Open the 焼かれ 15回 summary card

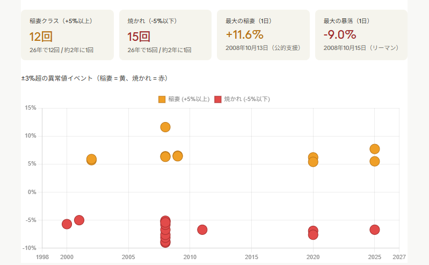click(165, 35)
